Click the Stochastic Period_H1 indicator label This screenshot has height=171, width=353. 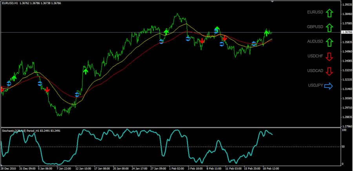(31, 131)
